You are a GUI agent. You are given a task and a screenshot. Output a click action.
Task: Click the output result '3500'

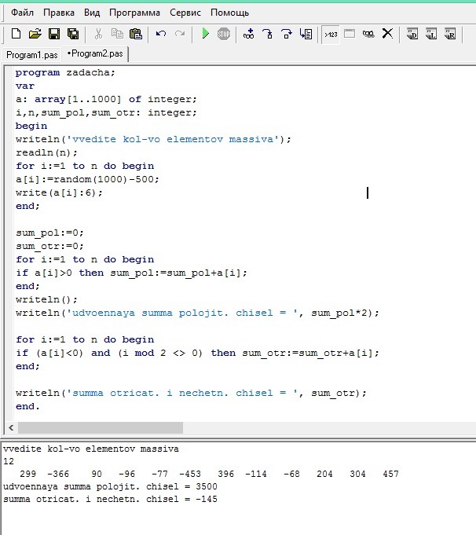point(207,486)
